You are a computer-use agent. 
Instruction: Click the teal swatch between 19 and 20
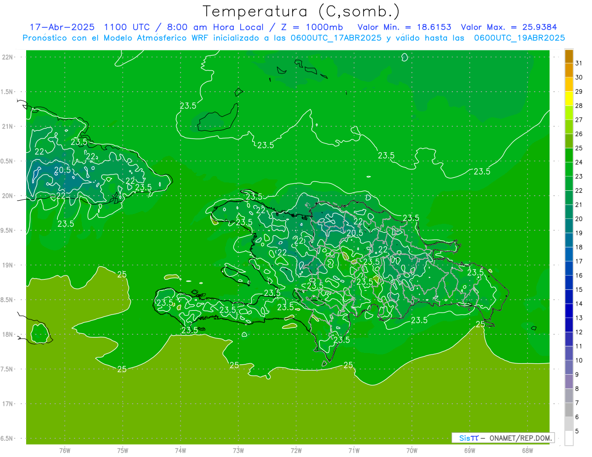click(569, 226)
